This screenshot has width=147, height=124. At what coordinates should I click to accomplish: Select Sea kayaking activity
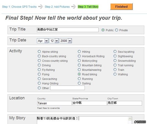click(115, 52)
